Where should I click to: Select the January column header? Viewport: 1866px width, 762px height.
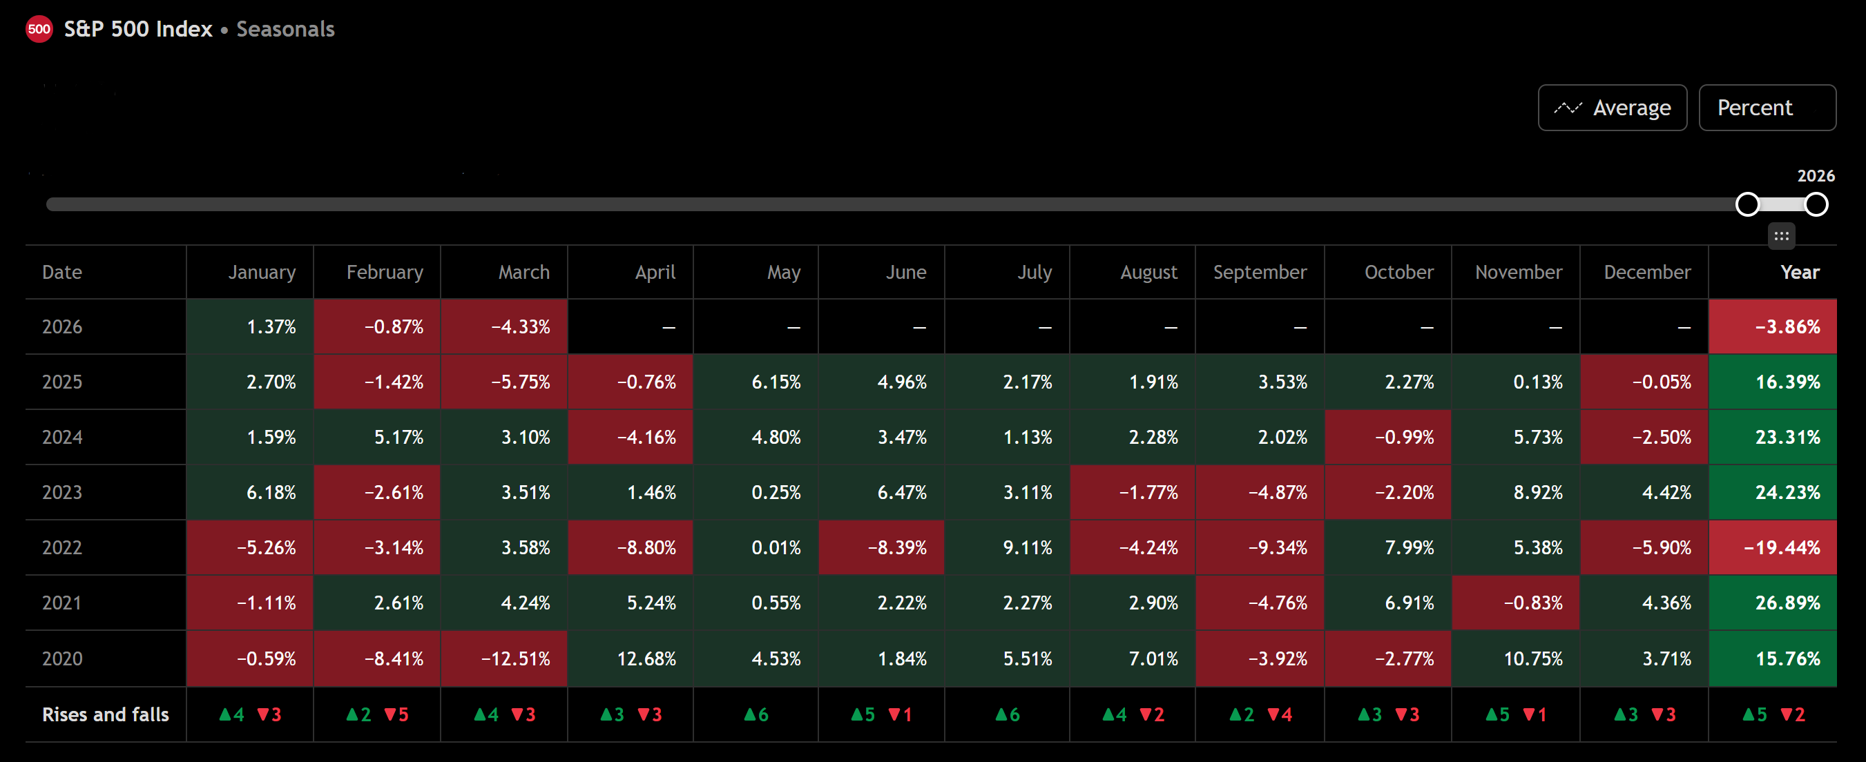[x=262, y=272]
